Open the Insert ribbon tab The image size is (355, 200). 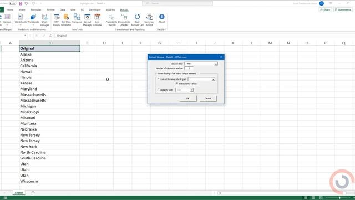[22, 10]
